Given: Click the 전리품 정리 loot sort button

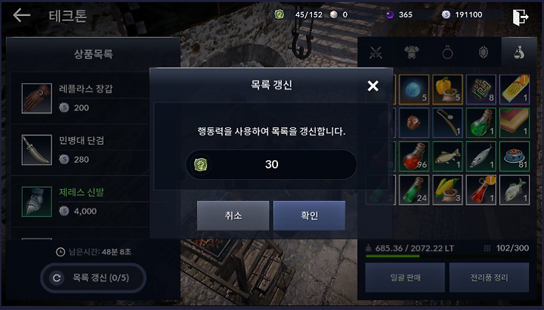Looking at the screenshot, I should 489,277.
